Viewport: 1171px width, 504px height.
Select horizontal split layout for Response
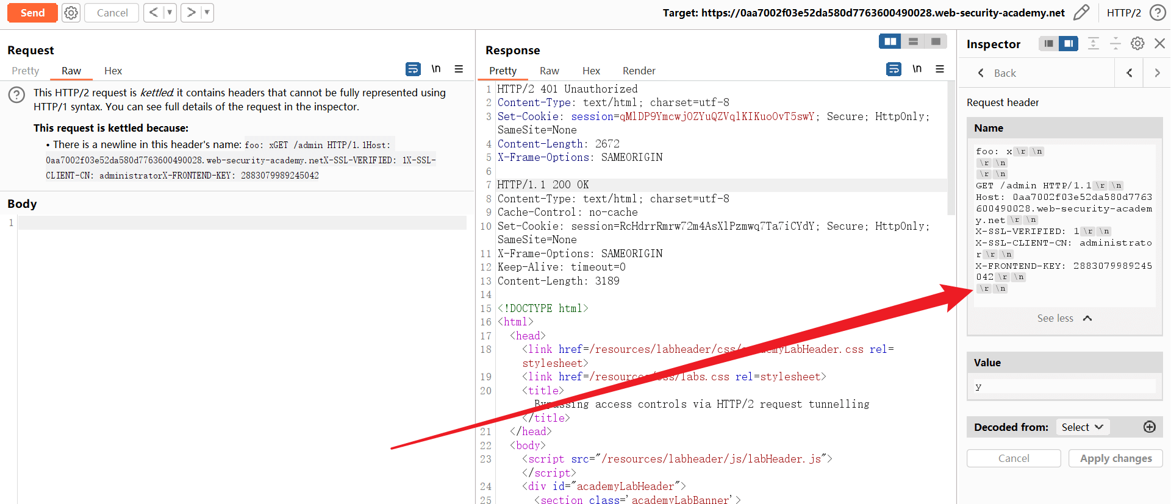pyautogui.click(x=913, y=41)
